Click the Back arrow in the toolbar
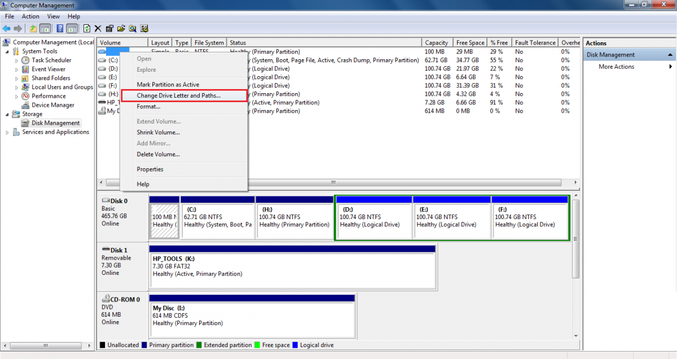Viewport: 677px width, 359px height. [7, 28]
